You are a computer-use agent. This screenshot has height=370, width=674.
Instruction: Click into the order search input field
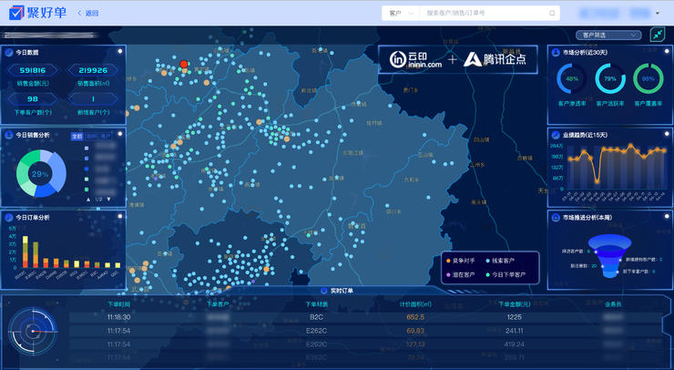point(485,14)
